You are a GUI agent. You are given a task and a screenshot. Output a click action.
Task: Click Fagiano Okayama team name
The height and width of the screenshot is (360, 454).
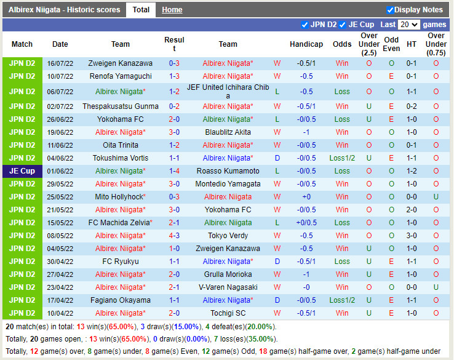coord(121,300)
